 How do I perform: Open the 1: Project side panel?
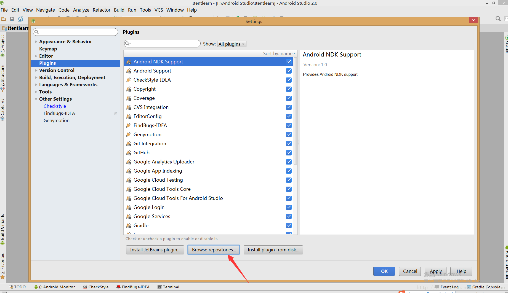point(2,46)
